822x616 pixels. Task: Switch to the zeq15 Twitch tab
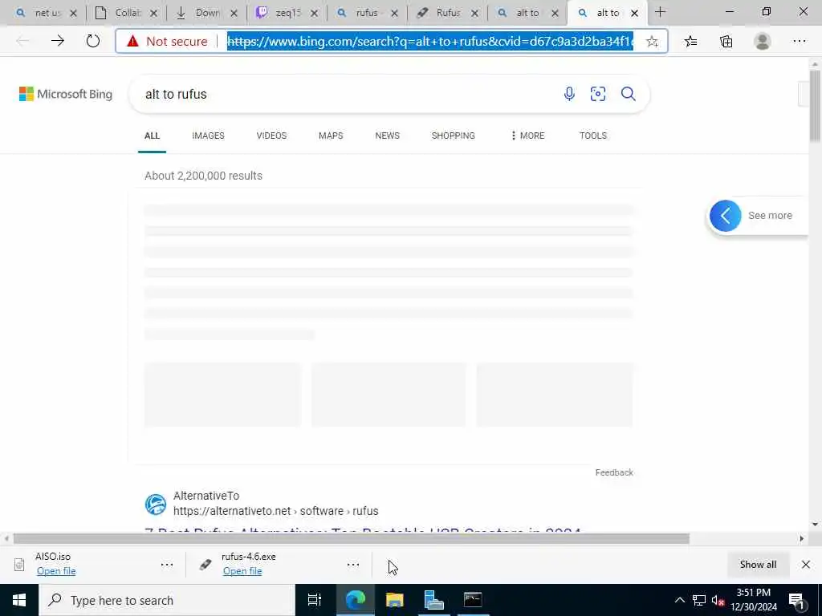pyautogui.click(x=288, y=13)
